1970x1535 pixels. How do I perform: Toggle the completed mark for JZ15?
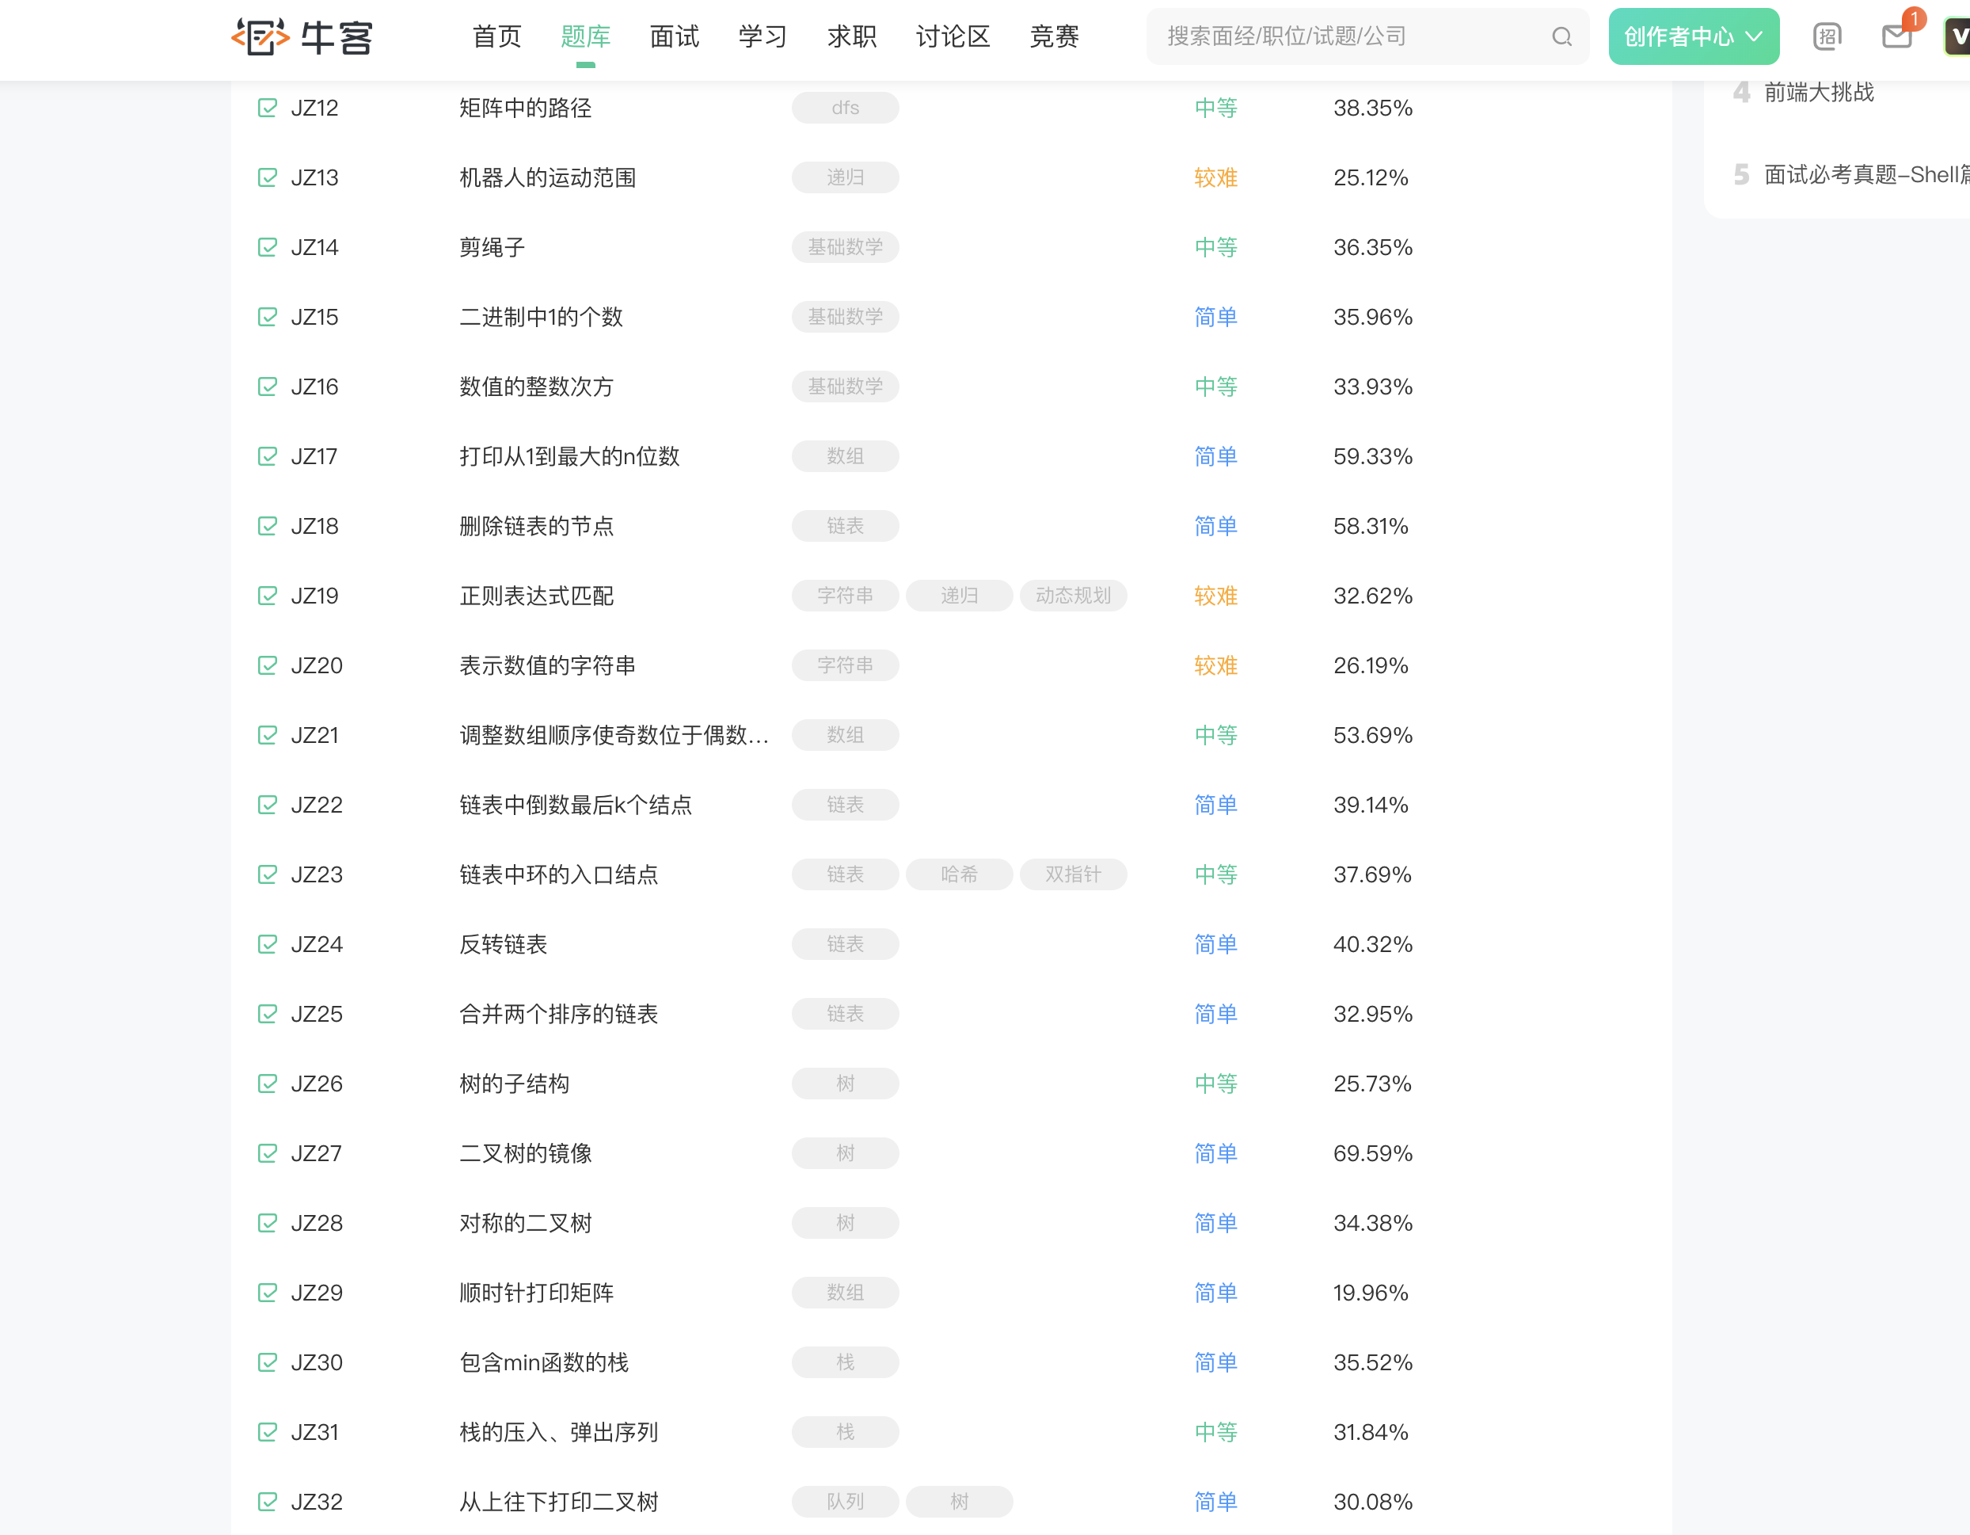[267, 317]
